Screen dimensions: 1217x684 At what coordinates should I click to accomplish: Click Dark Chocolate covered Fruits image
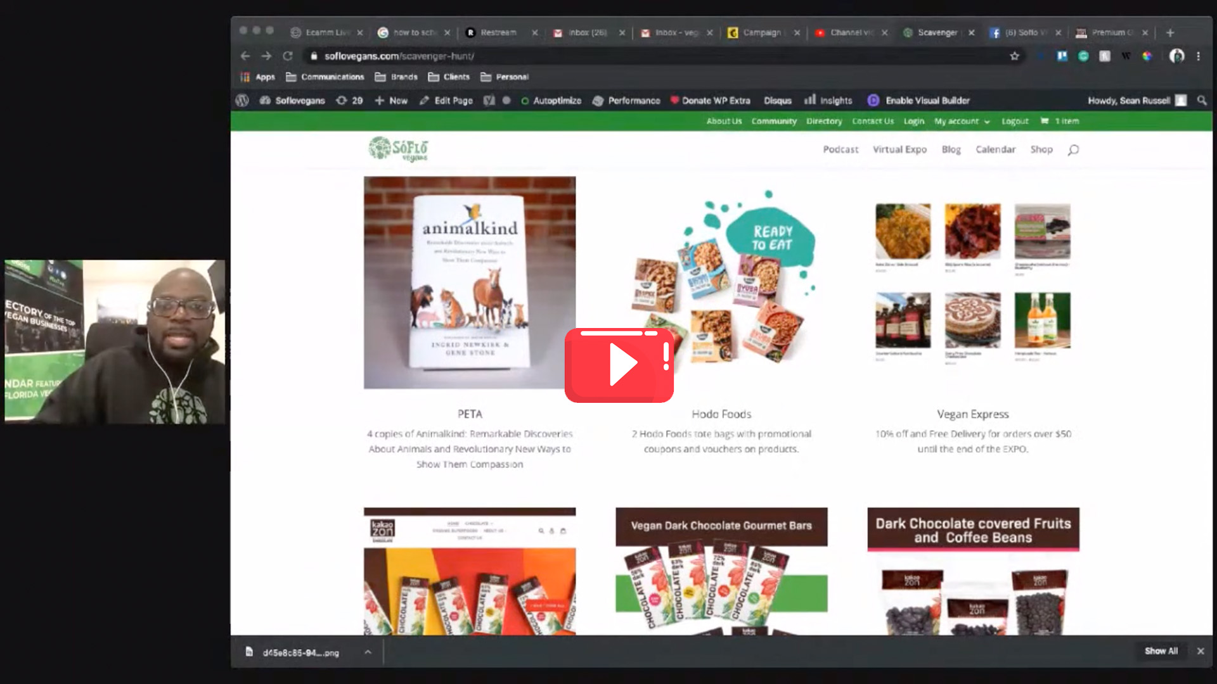point(973,571)
